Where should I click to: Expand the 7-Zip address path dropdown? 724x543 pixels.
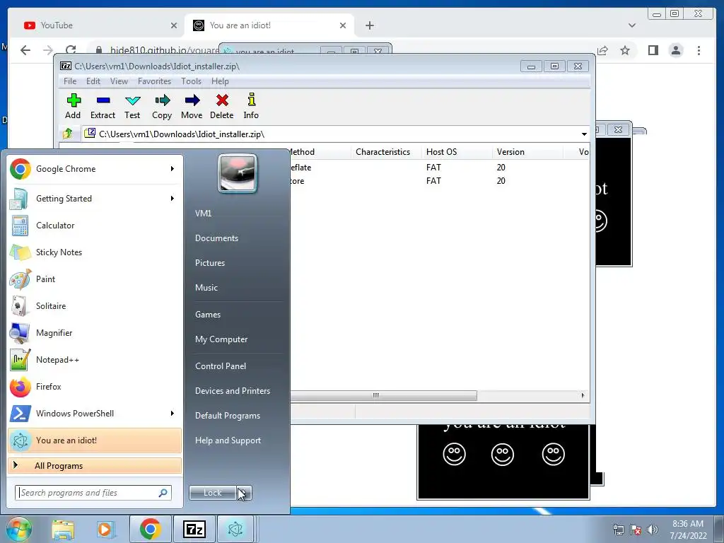(584, 134)
